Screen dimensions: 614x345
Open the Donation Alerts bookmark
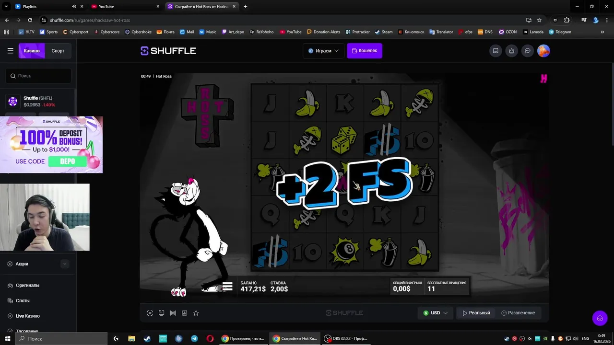point(323,32)
